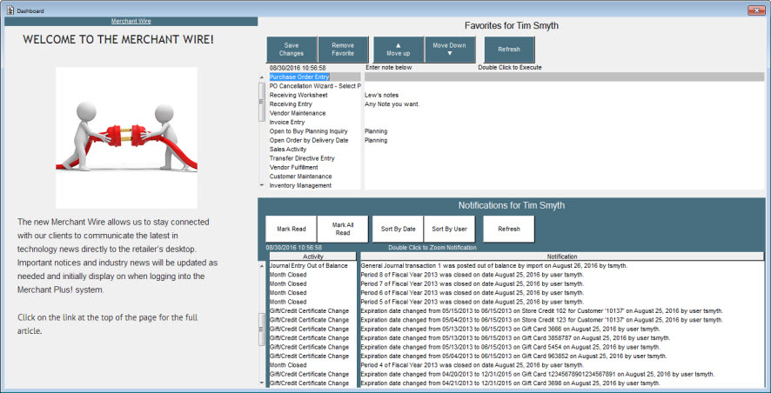Select the Gift Card 963852 notification
The width and height of the screenshot is (771, 393).
coord(513,356)
